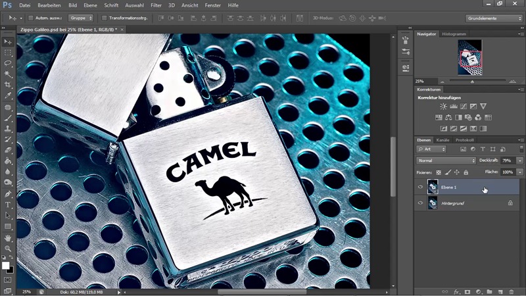Click the Deckkraft value field
526x296 pixels.
[x=508, y=160]
